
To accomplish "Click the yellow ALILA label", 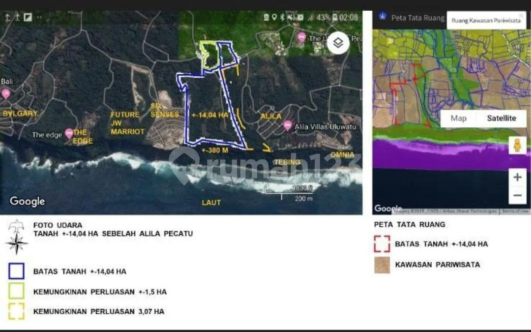I will (270, 116).
